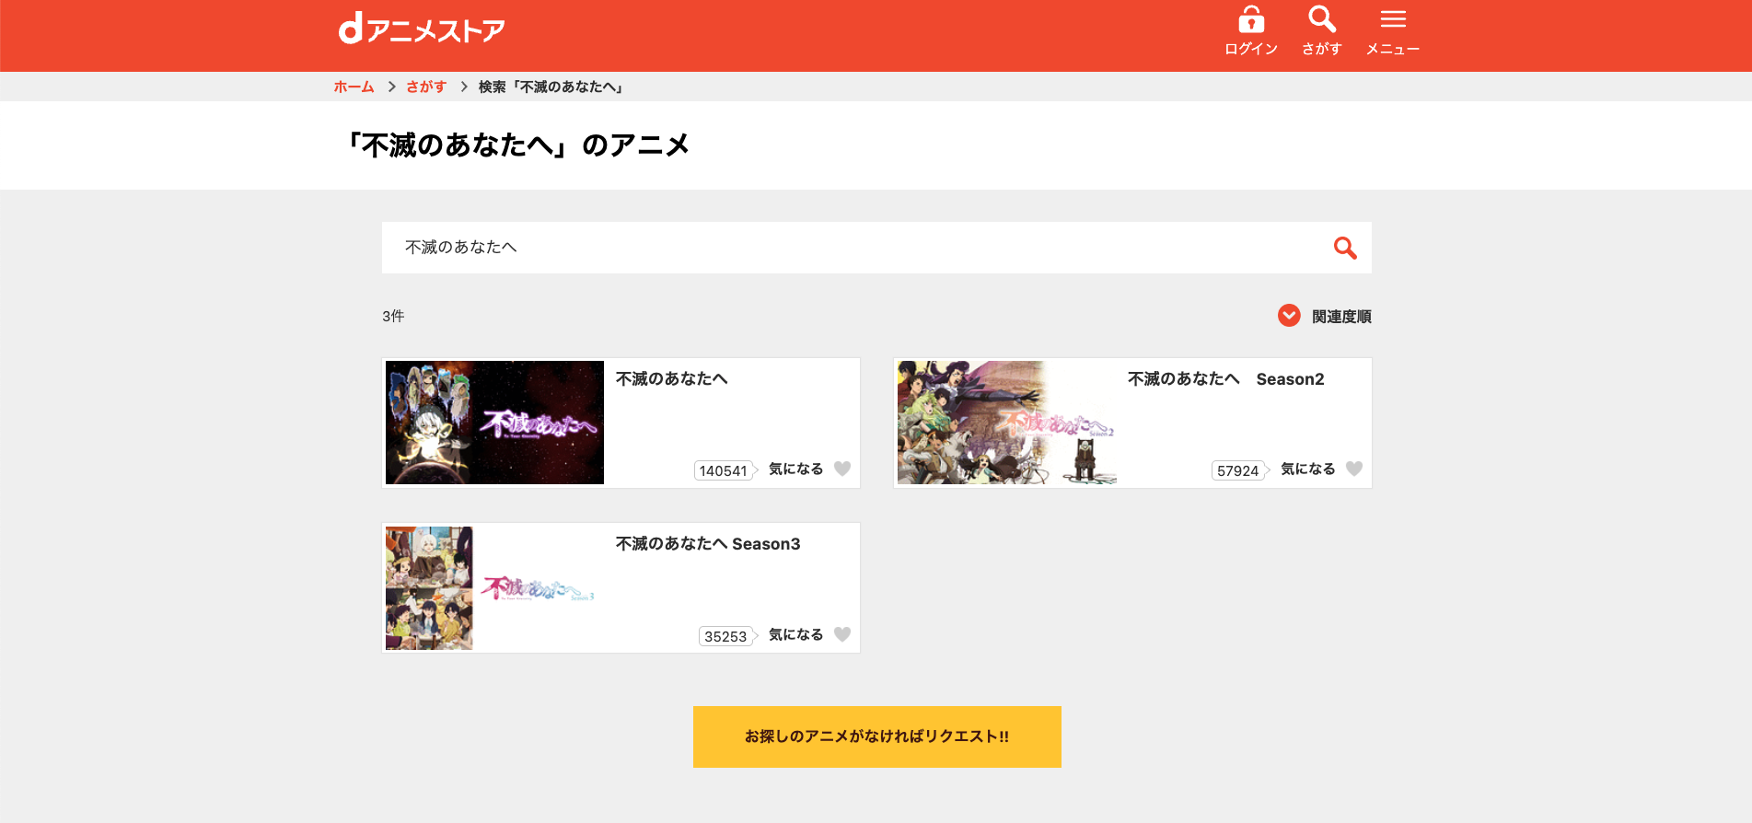Click the breadcrumb text 検索「不滅のあなたへ」

(551, 87)
